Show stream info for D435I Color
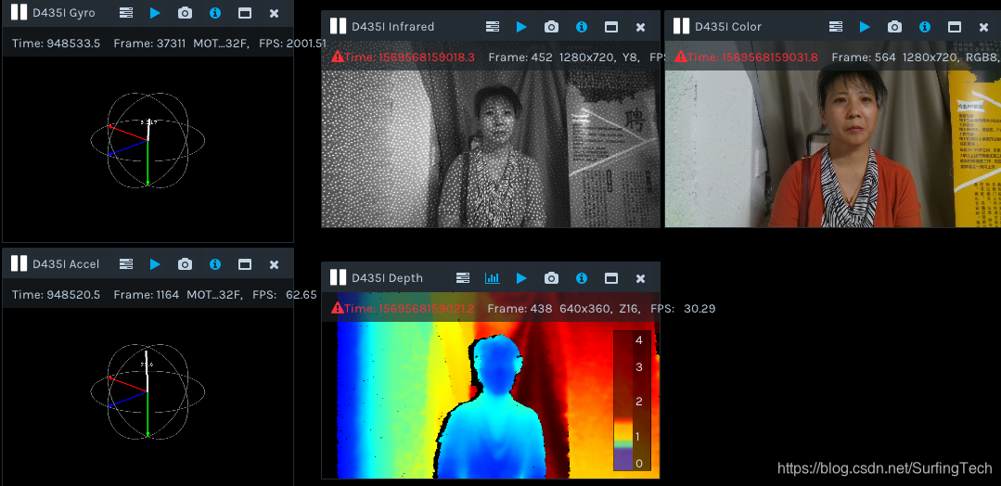Image resolution: width=1001 pixels, height=486 pixels. (925, 26)
